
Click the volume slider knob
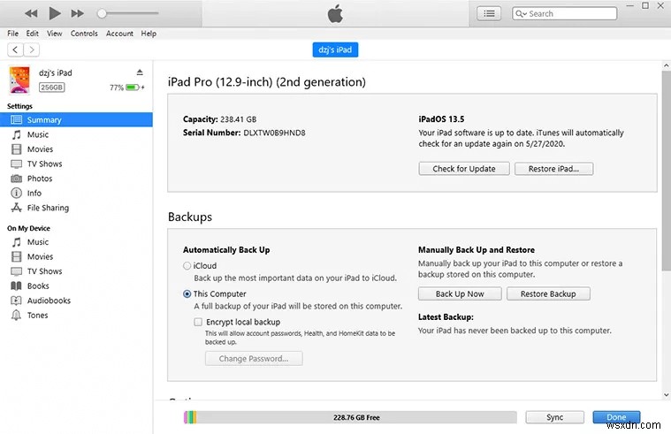102,13
